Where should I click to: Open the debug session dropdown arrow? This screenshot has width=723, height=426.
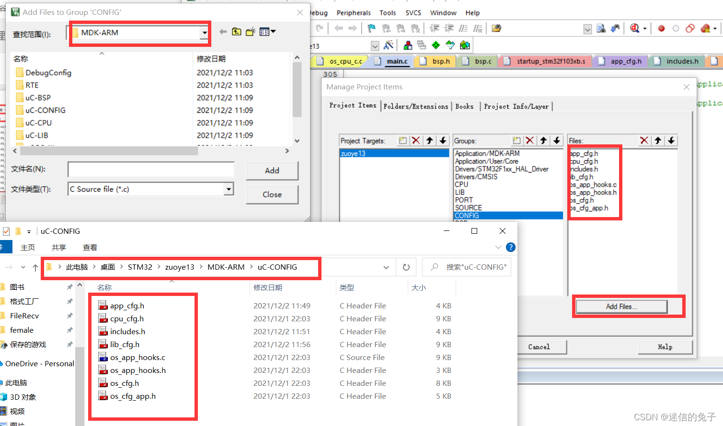(645, 29)
